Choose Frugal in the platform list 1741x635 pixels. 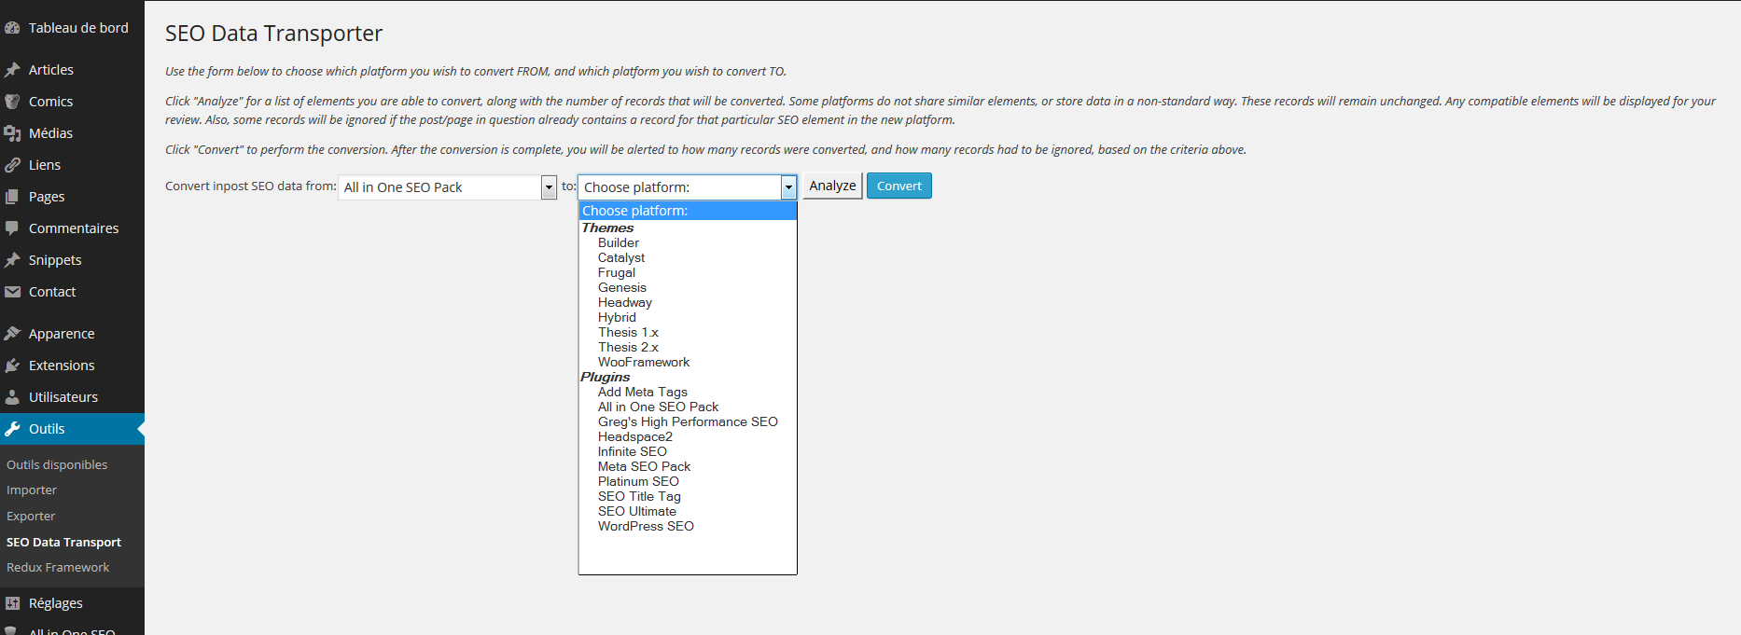click(x=617, y=272)
